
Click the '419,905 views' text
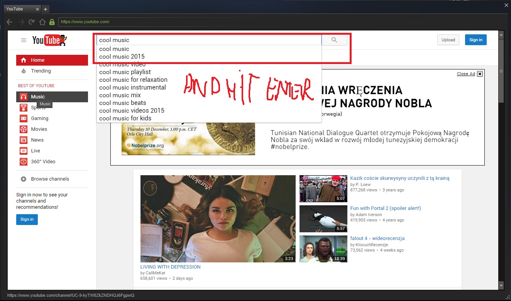coord(364,220)
